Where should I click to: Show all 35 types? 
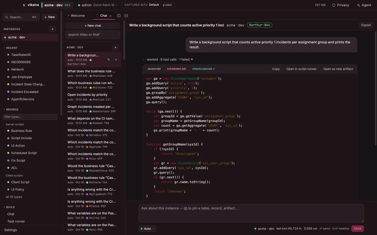[14, 197]
